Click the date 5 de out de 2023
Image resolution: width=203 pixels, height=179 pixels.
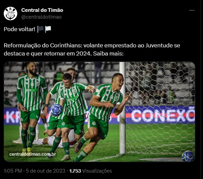(46, 171)
